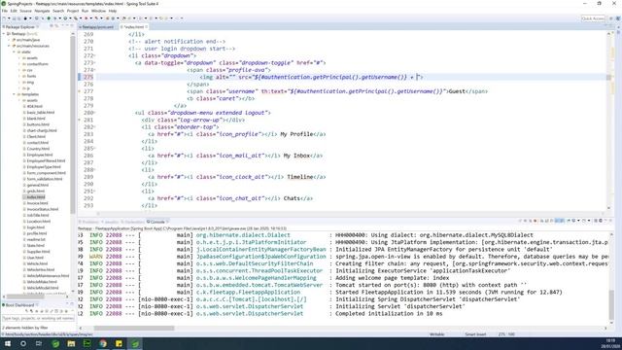The image size is (622, 350).
Task: Open File Explorer from the taskbar
Action: pyautogui.click(x=71, y=343)
